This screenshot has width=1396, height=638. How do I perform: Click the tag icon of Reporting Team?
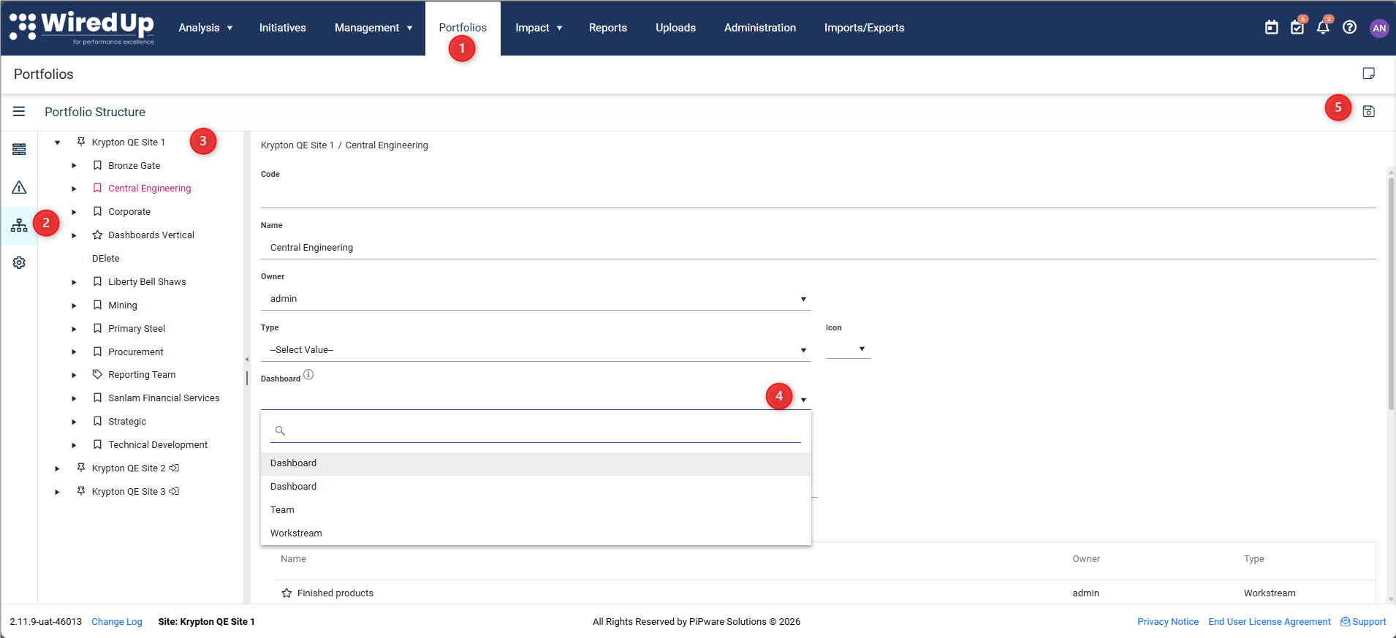(x=97, y=374)
